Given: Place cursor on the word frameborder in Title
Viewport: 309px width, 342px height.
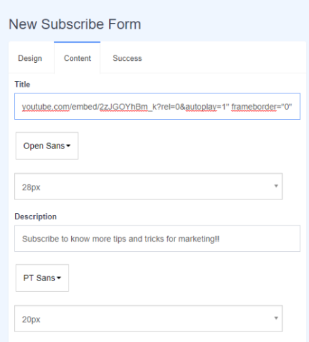Looking at the screenshot, I should [x=254, y=107].
